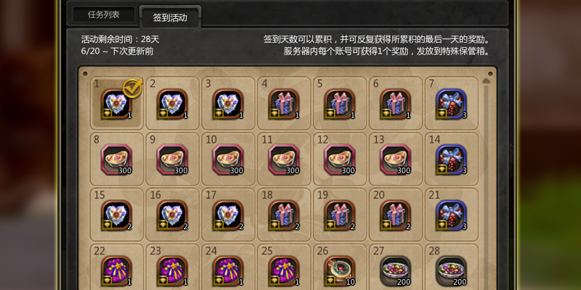Click the day 7 blue ribbon pouch icon
581x290 pixels.
(x=451, y=104)
